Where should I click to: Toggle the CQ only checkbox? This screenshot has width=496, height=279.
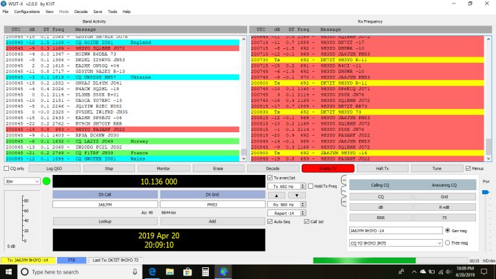pyautogui.click(x=6, y=168)
